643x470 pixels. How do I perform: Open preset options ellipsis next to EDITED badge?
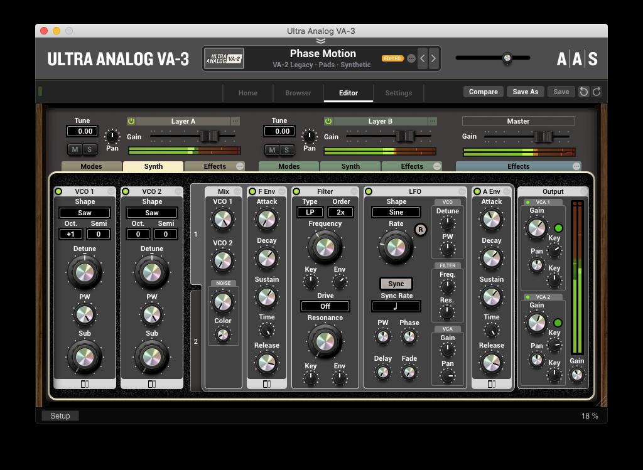tap(411, 58)
